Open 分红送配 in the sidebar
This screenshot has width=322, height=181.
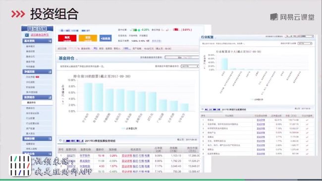click(x=30, y=82)
